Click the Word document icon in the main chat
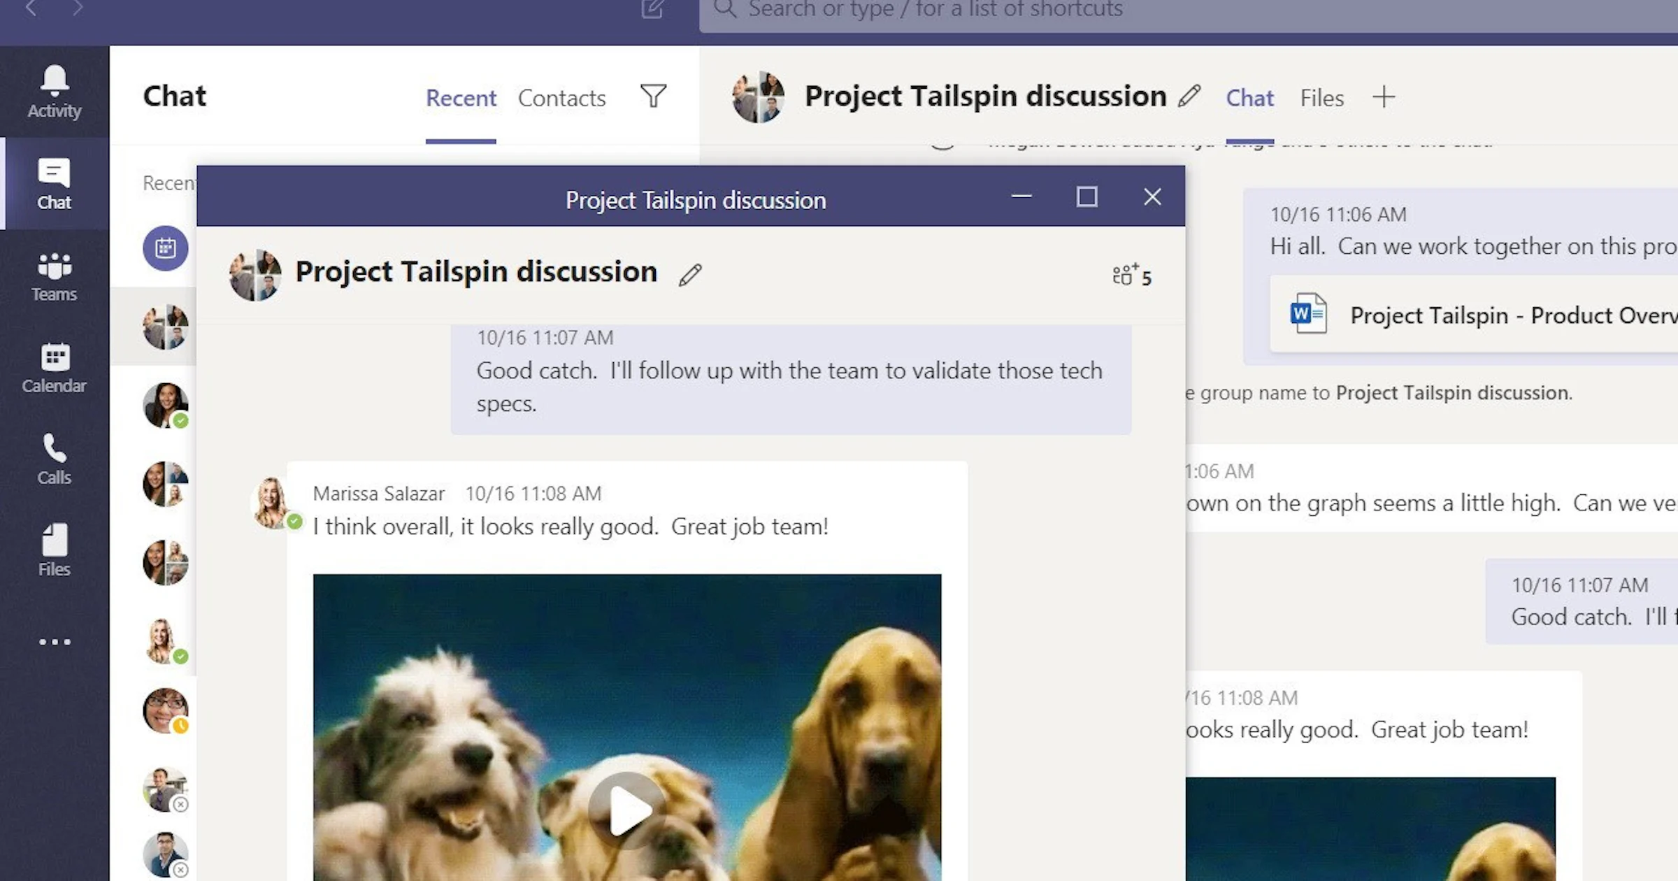Image resolution: width=1678 pixels, height=881 pixels. pos(1308,314)
